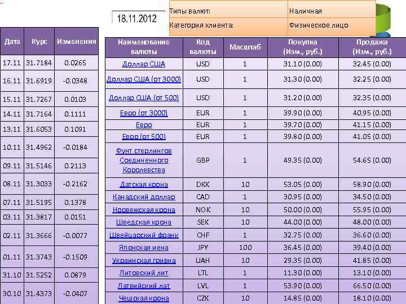Click the Дата column header
406x304 pixels.
12,41
